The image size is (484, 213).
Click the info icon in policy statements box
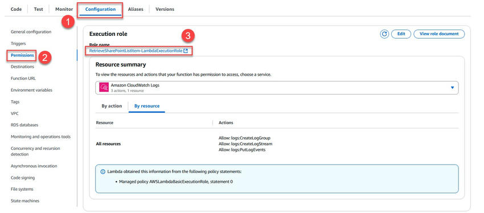click(103, 171)
